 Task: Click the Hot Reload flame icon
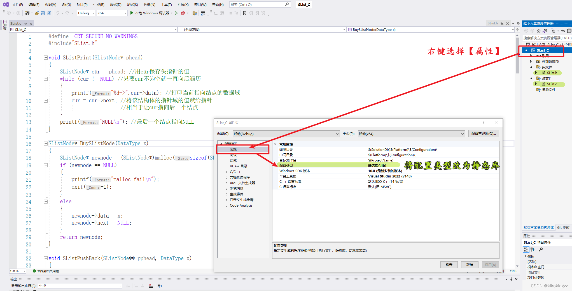pos(183,13)
